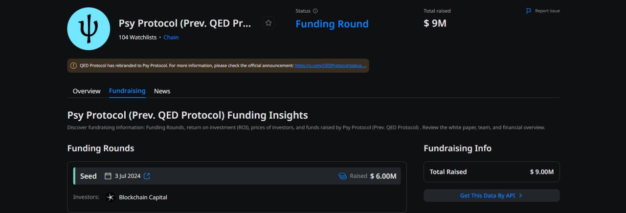
Task: Click the Blockchain Capital logo icon
Action: click(x=111, y=197)
